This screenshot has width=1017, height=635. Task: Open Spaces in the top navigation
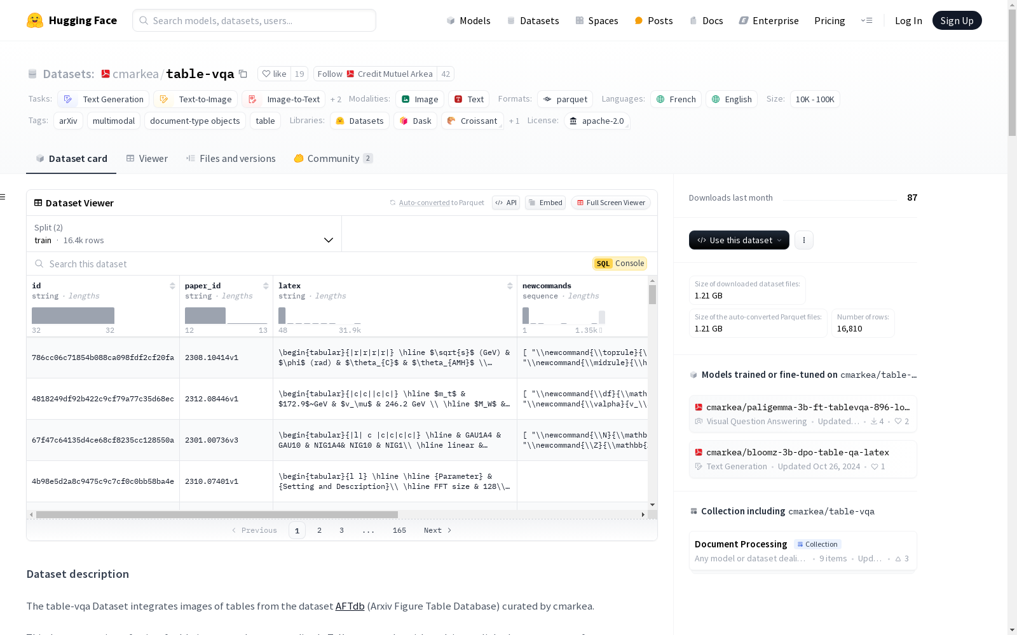(x=596, y=20)
